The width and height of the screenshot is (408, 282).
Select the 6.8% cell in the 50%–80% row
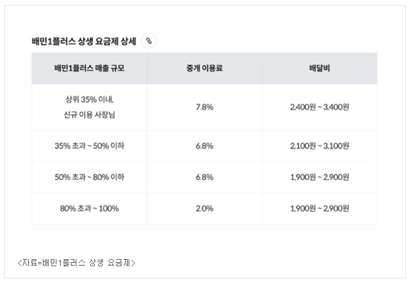coord(204,177)
